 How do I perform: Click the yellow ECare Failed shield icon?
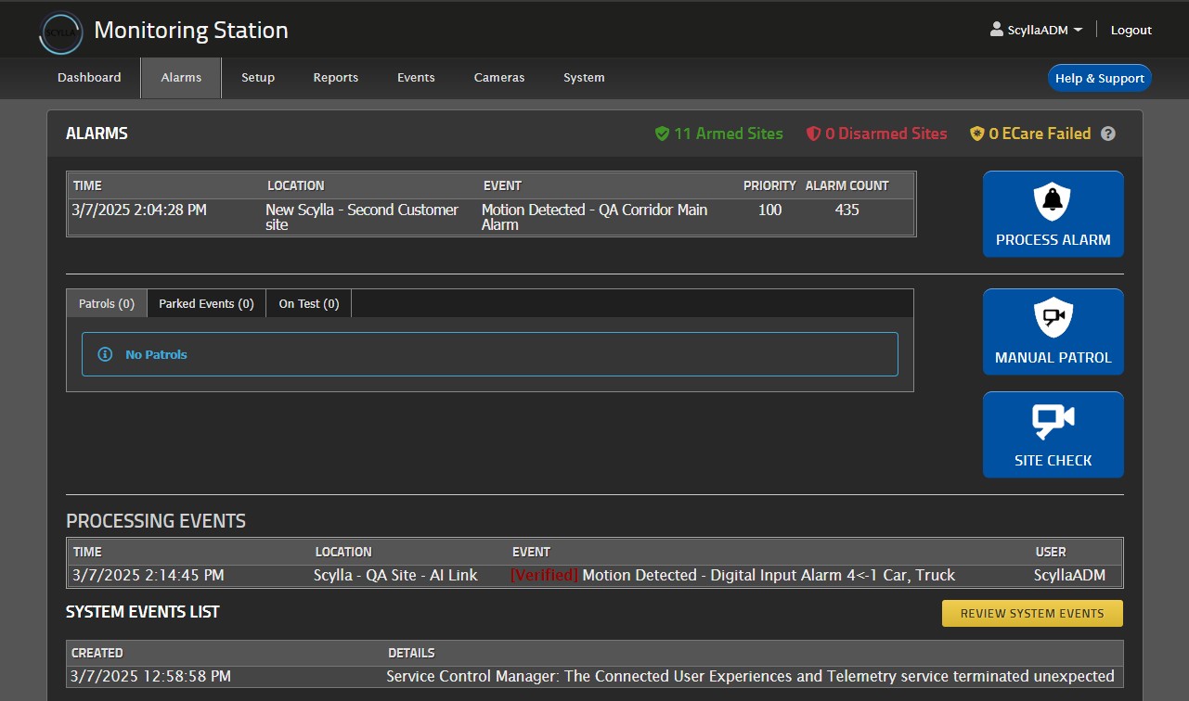976,134
